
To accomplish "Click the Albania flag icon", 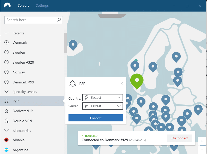I will (x=6, y=140).
